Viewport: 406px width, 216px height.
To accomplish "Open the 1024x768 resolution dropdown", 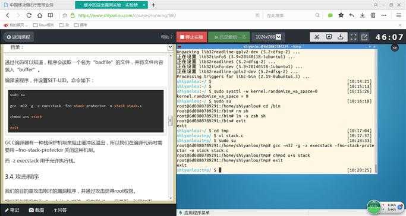I will [x=268, y=37].
